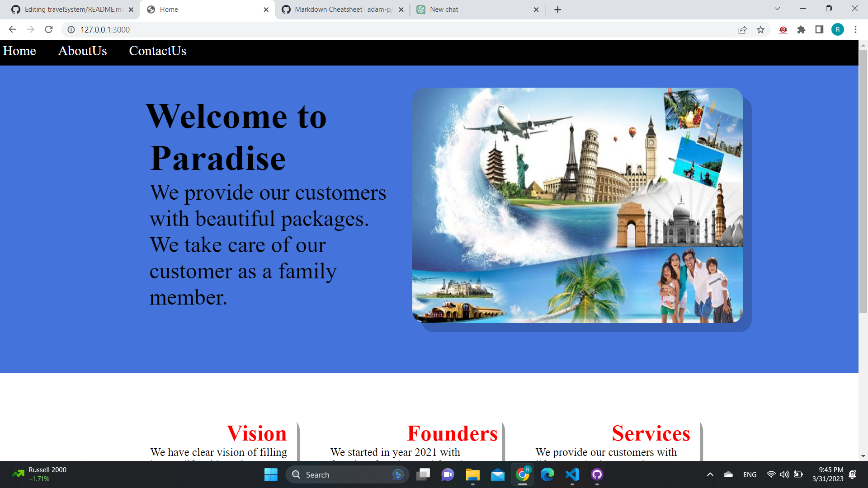Close the New chat tab
This screenshot has height=488, width=868.
pyautogui.click(x=536, y=9)
